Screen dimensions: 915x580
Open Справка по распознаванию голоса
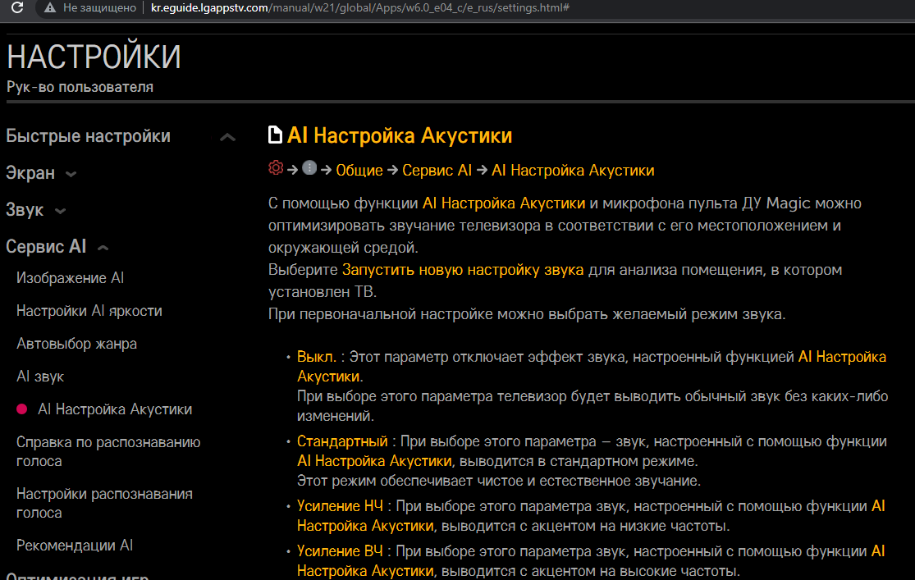point(108,451)
